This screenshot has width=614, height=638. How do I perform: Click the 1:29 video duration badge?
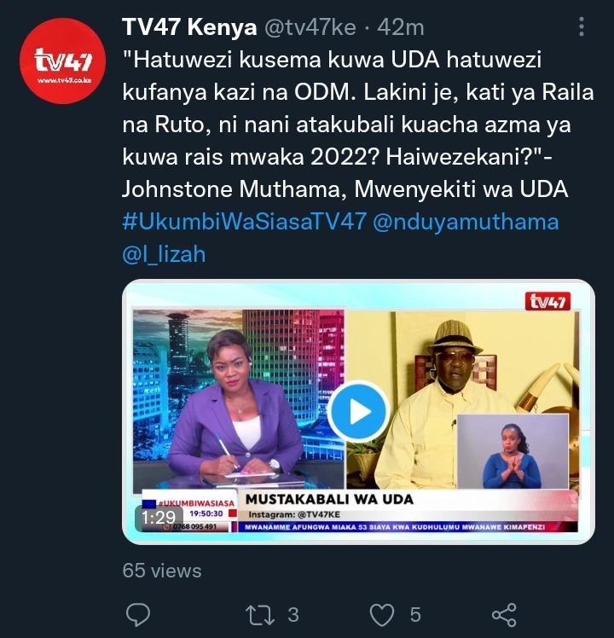click(159, 518)
